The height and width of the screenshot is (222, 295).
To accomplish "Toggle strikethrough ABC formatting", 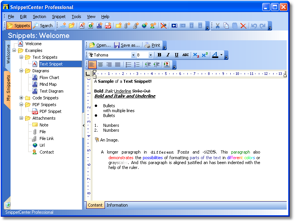I will (x=185, y=55).
